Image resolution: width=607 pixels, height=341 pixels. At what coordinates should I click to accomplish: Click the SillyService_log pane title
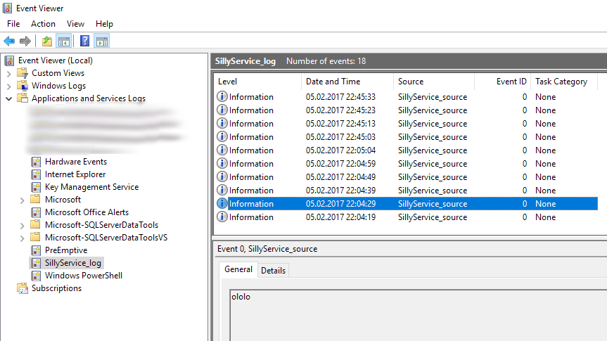(x=245, y=61)
